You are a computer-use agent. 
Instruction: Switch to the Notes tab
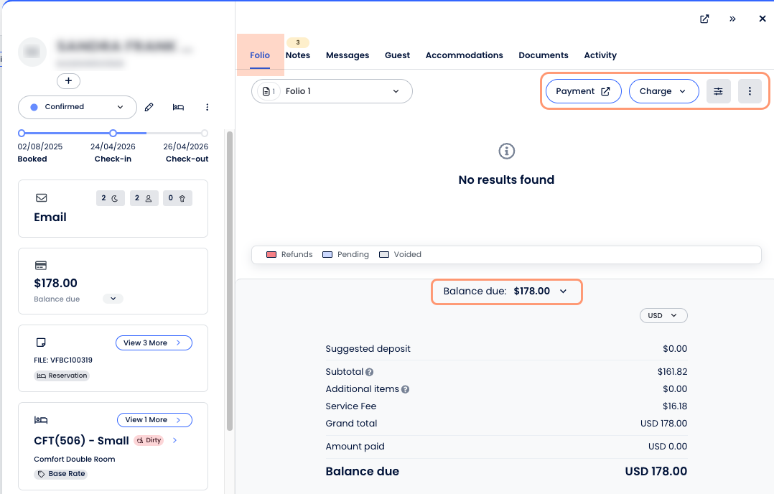click(298, 55)
